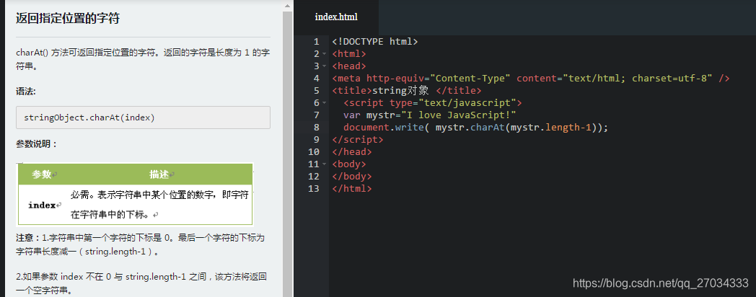This screenshot has height=297, width=756.
Task: Click the 'index' cell in parameter table
Action: [x=44, y=205]
